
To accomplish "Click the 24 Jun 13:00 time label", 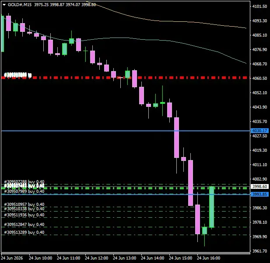I will pyautogui.click(x=124, y=258).
